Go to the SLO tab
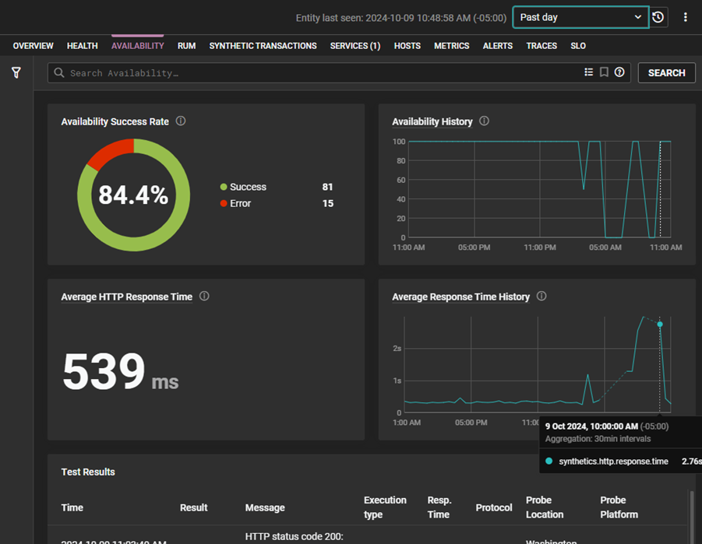Viewport: 702px width, 544px height. pyautogui.click(x=578, y=46)
